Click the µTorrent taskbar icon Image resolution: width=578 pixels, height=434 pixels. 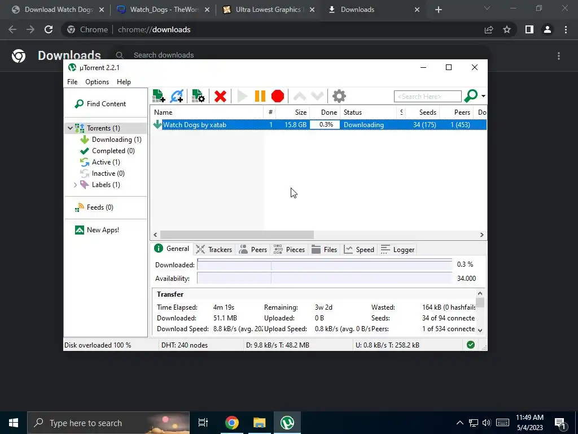287,423
